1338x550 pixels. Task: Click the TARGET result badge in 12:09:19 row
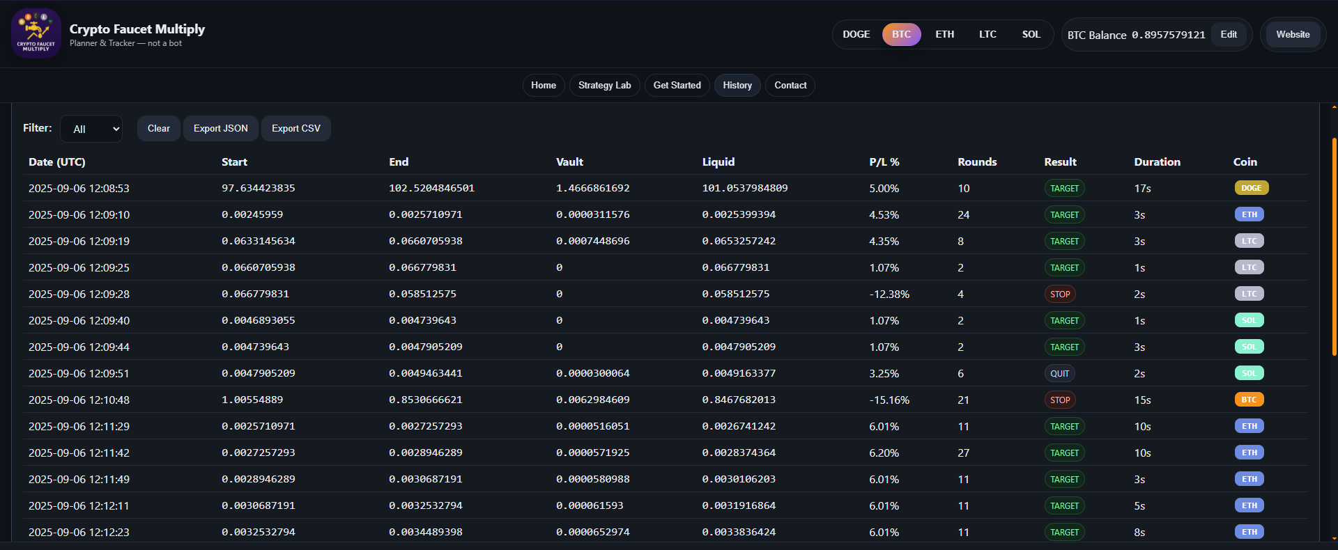tap(1064, 242)
